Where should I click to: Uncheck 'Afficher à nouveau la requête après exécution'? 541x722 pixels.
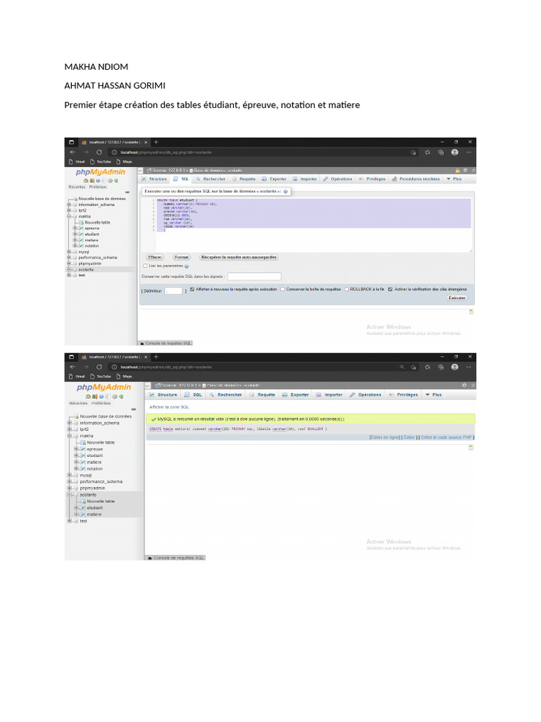192,289
